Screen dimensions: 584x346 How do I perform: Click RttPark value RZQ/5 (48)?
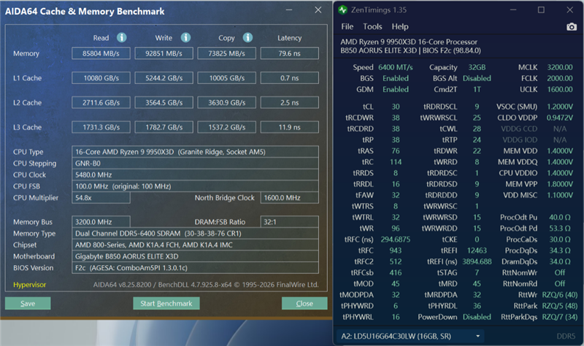point(560,306)
